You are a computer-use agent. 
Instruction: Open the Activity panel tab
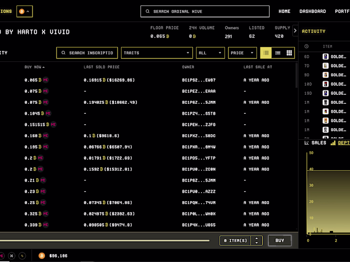click(313, 31)
